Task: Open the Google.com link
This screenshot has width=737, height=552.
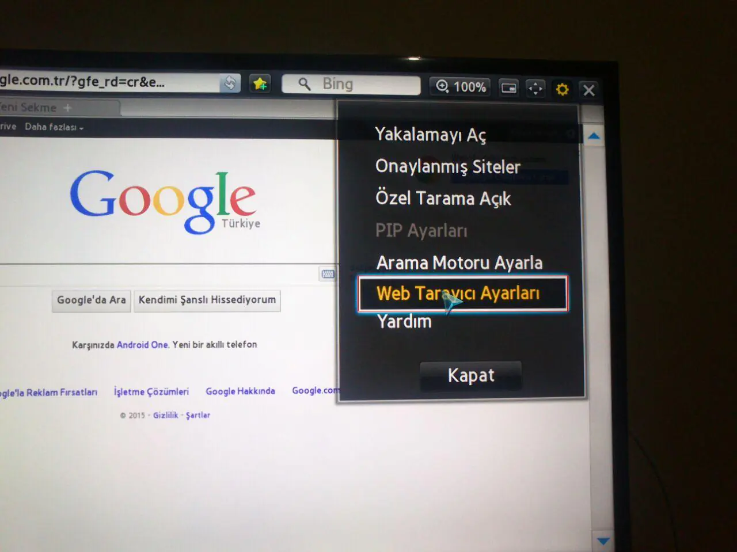Action: (x=316, y=390)
